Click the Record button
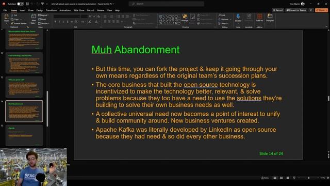Viewport: 330px width, 186px height. point(278,10)
